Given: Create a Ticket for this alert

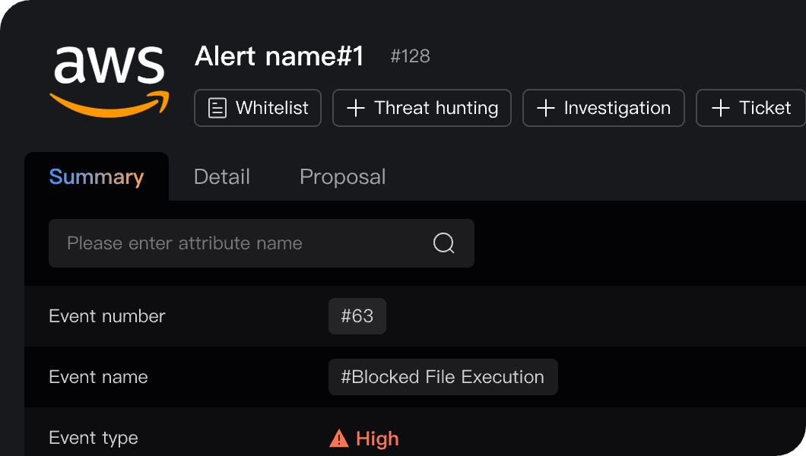Looking at the screenshot, I should tap(751, 108).
